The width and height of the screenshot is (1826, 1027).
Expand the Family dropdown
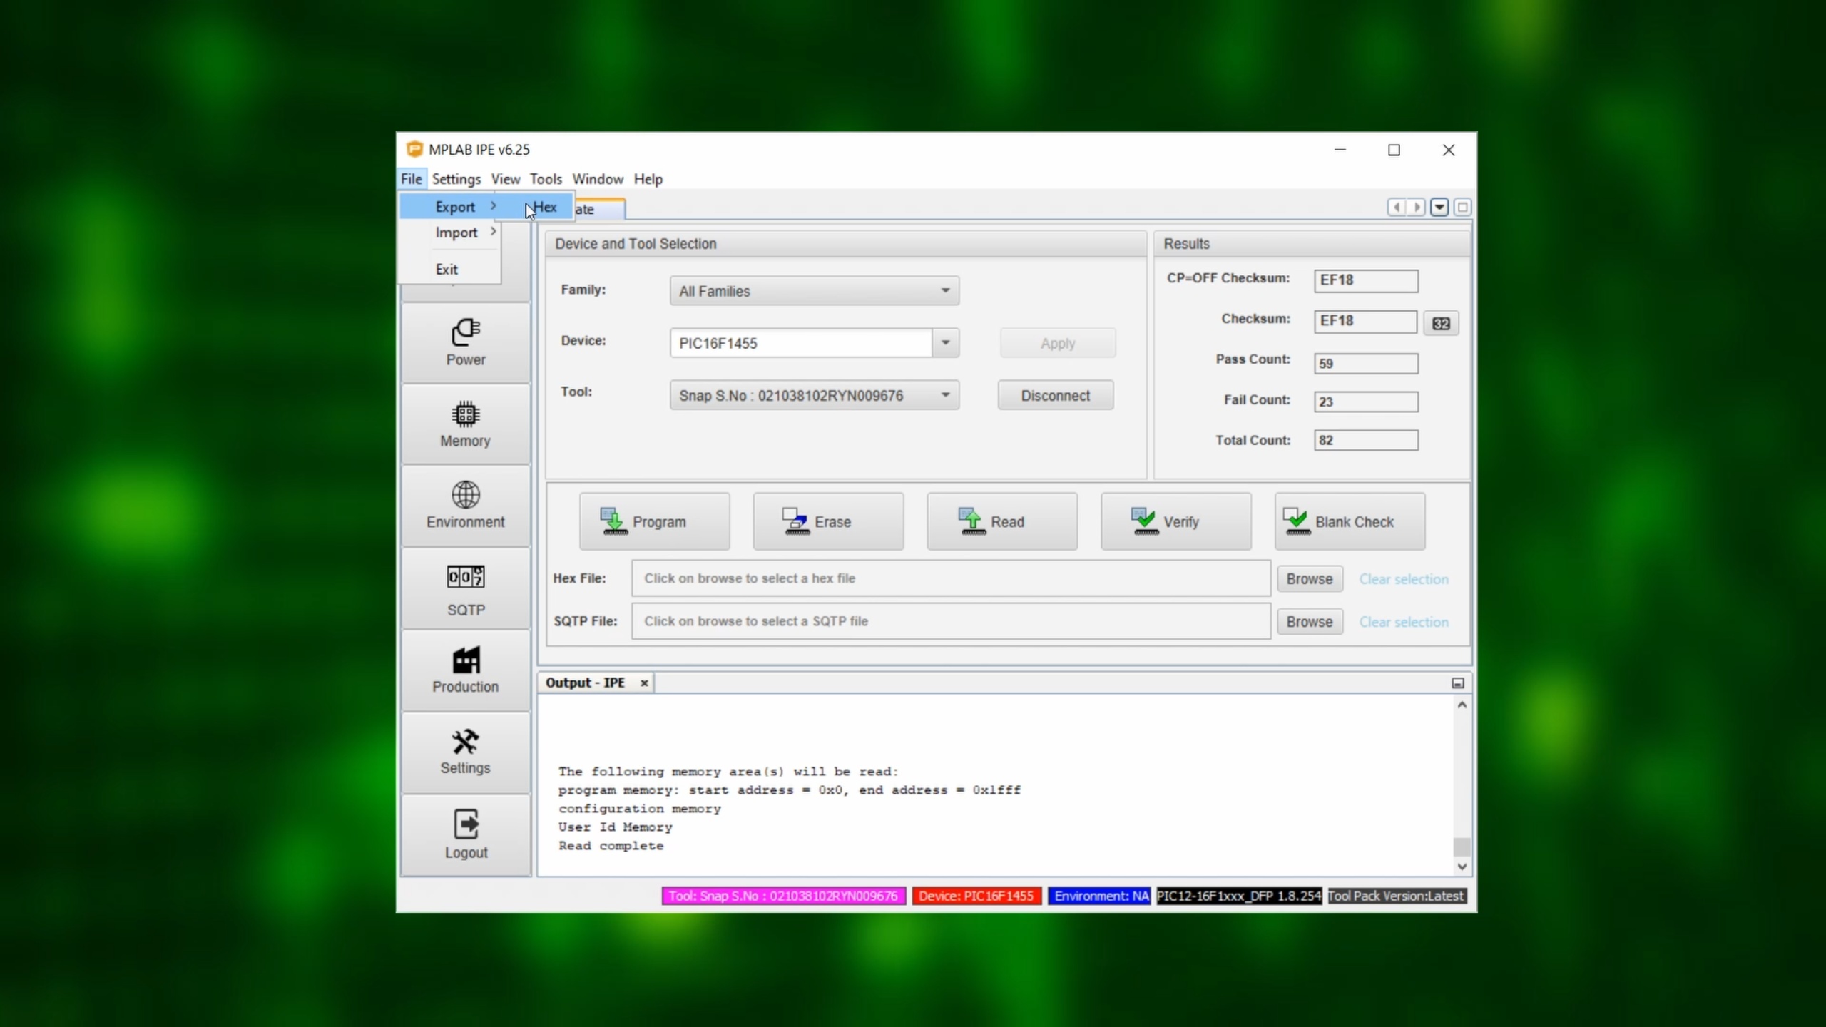[x=944, y=290]
